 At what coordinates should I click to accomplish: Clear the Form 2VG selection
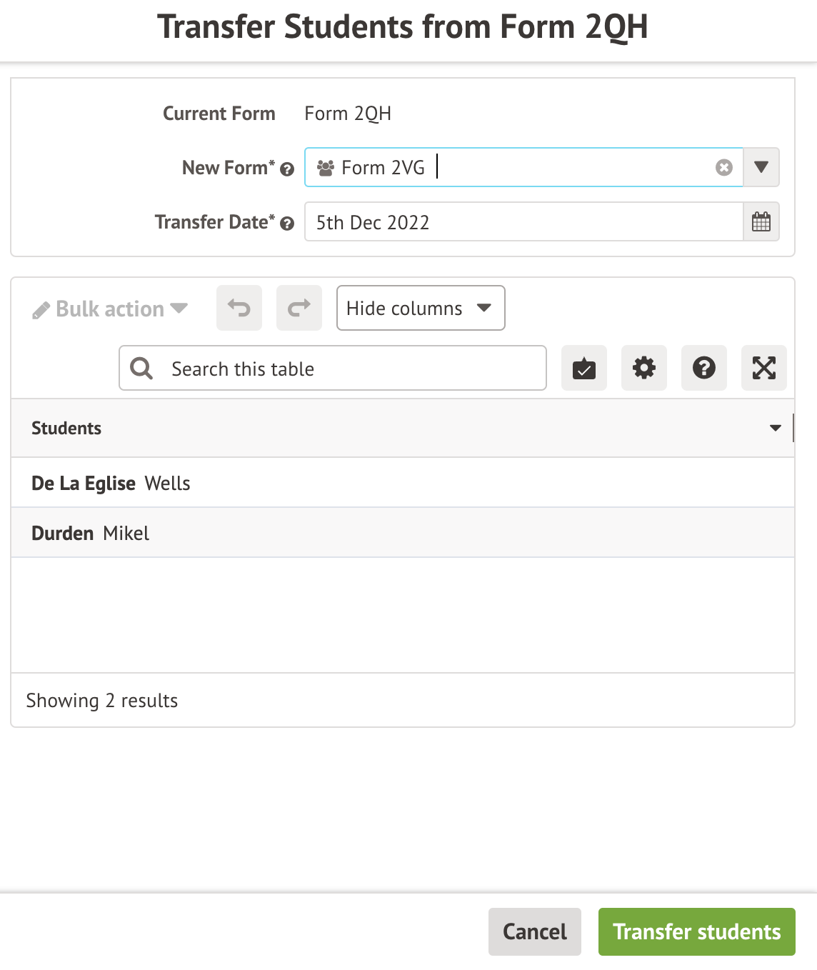tap(723, 167)
